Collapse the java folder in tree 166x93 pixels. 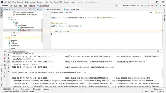[11, 22]
